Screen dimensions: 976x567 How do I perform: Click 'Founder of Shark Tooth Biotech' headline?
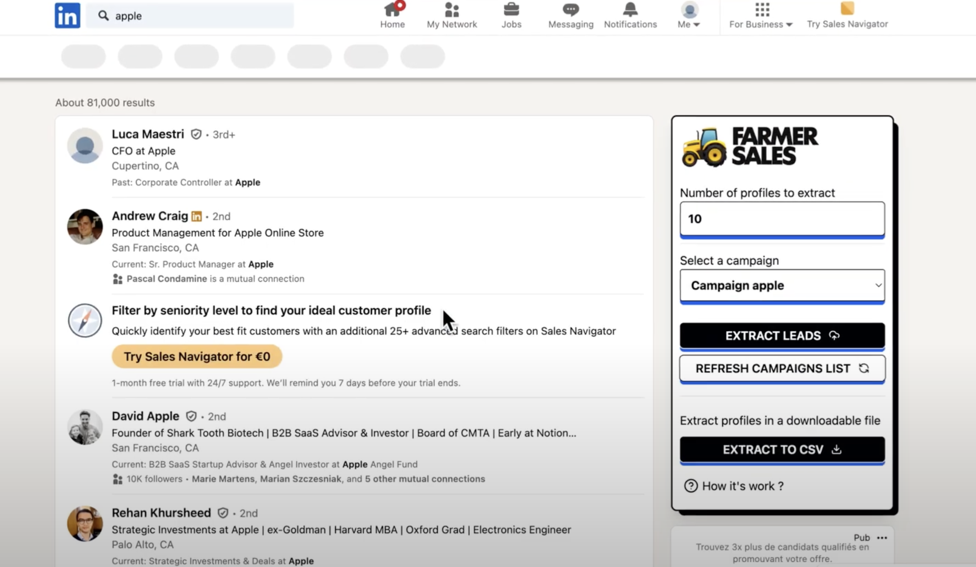point(344,433)
